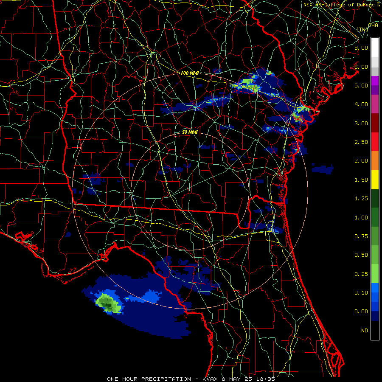Image resolution: width=382 pixels, height=382 pixels.
Task: Select the dark maroon legend swatch
Action: pyautogui.click(x=375, y=123)
